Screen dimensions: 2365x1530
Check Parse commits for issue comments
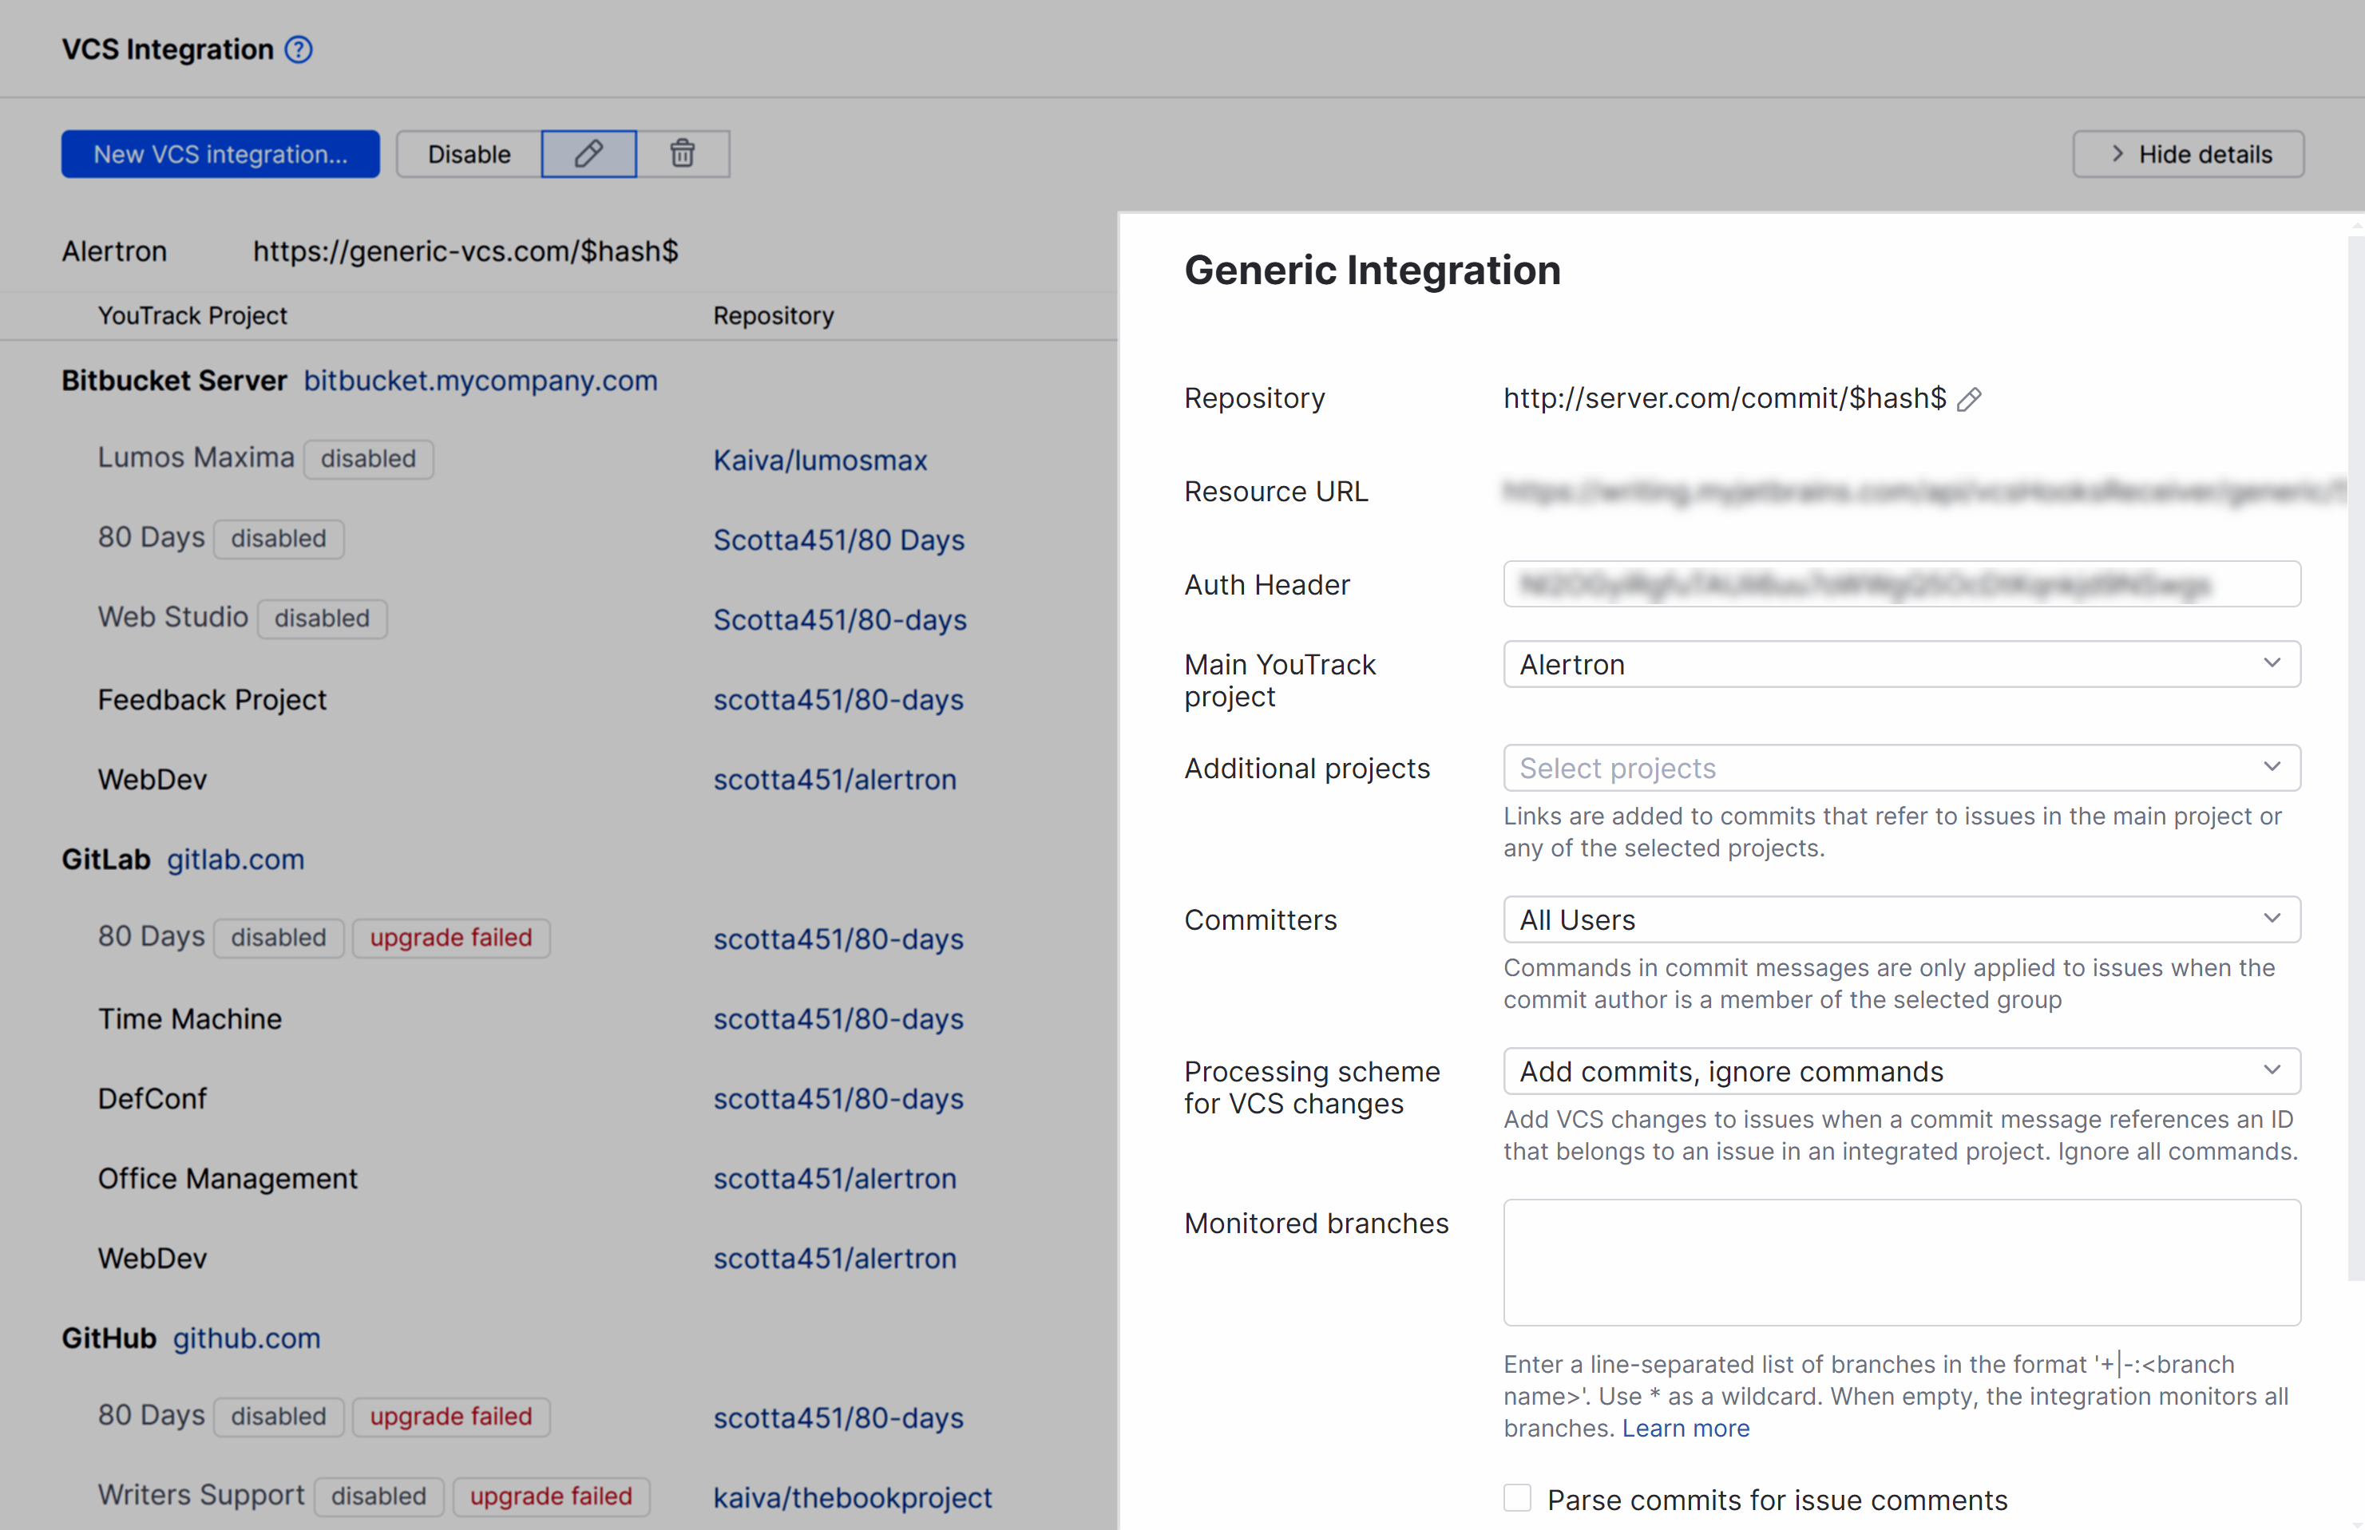pyautogui.click(x=1516, y=1498)
